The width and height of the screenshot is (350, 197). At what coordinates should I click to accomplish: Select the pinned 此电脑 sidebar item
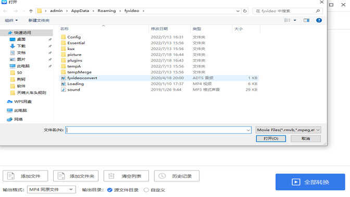23,66
